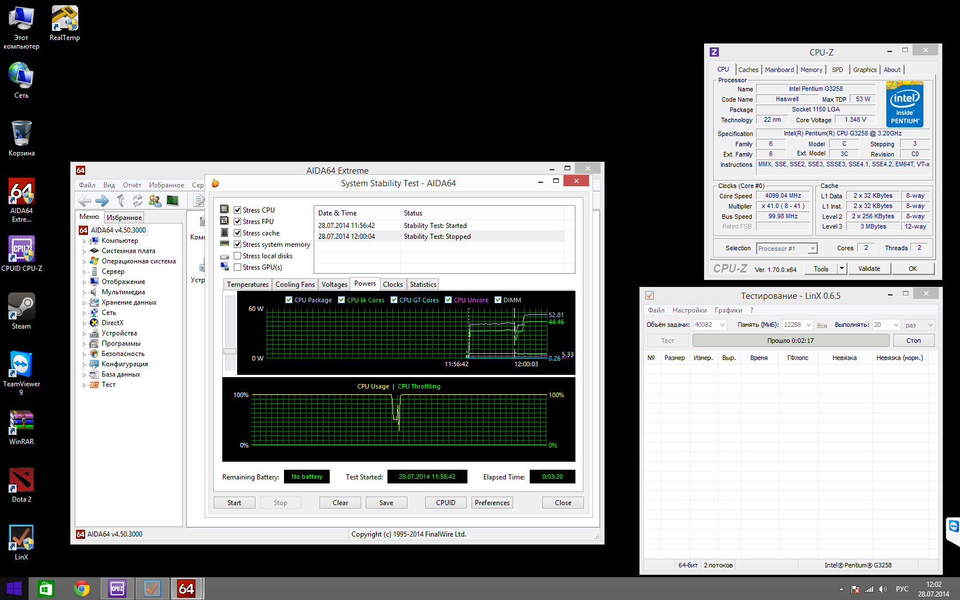Open the TeamViewer 9 desktop shortcut
Image resolution: width=960 pixels, height=600 pixels.
[x=21, y=373]
